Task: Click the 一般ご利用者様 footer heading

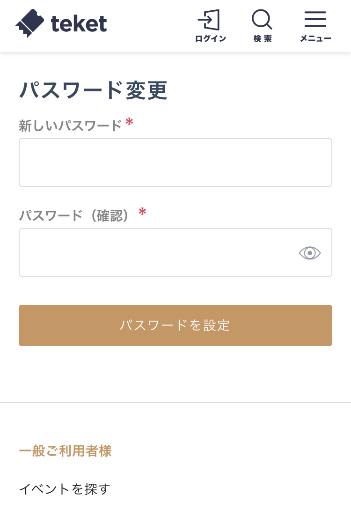Action: pos(66,451)
